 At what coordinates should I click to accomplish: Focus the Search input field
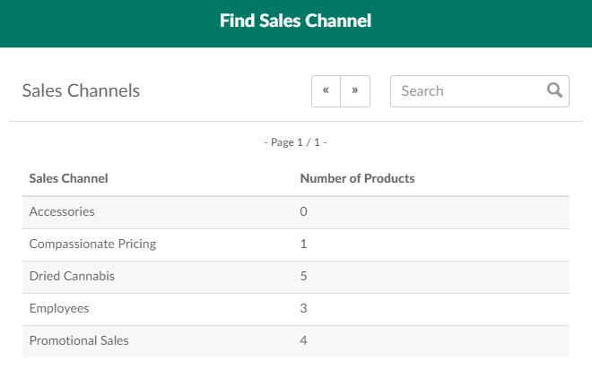point(468,91)
